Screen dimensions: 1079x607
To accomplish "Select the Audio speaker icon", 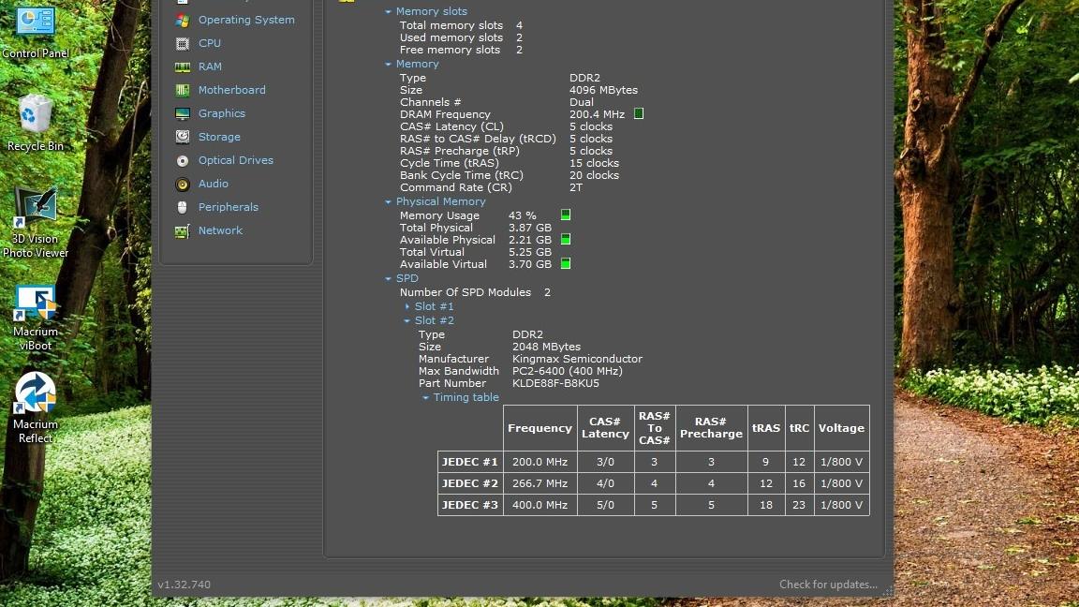I will (182, 184).
